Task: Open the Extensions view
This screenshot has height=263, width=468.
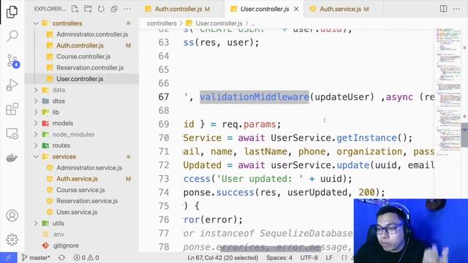Action: coord(12,109)
